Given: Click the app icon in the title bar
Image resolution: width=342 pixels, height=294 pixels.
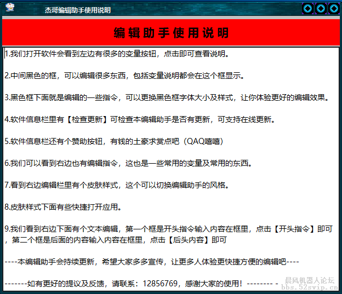Looking at the screenshot, I should (10, 8).
